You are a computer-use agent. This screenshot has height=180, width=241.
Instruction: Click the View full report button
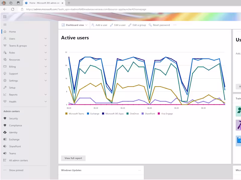tap(73, 158)
